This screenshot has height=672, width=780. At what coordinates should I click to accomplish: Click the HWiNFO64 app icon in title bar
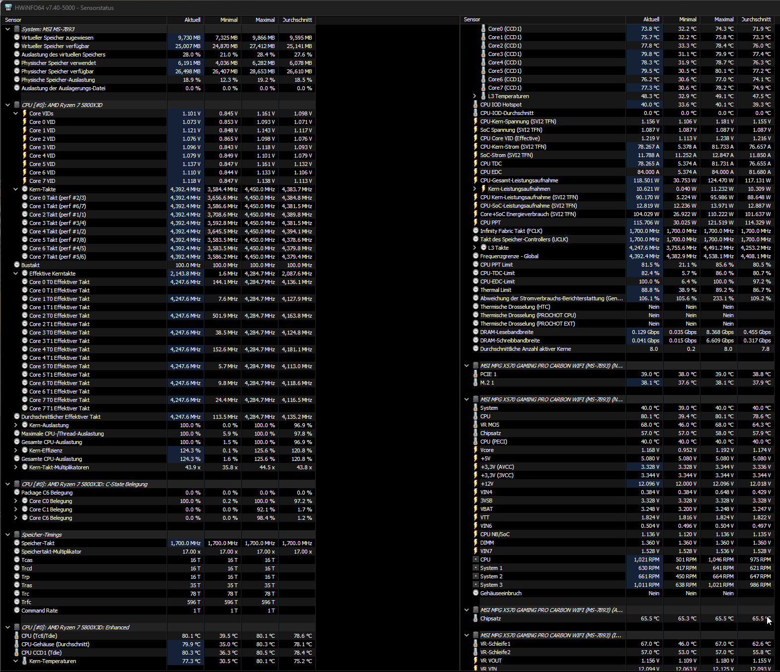(8, 7)
